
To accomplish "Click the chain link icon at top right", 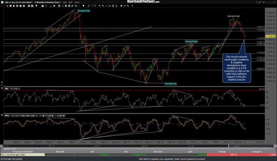I will tap(260, 2).
